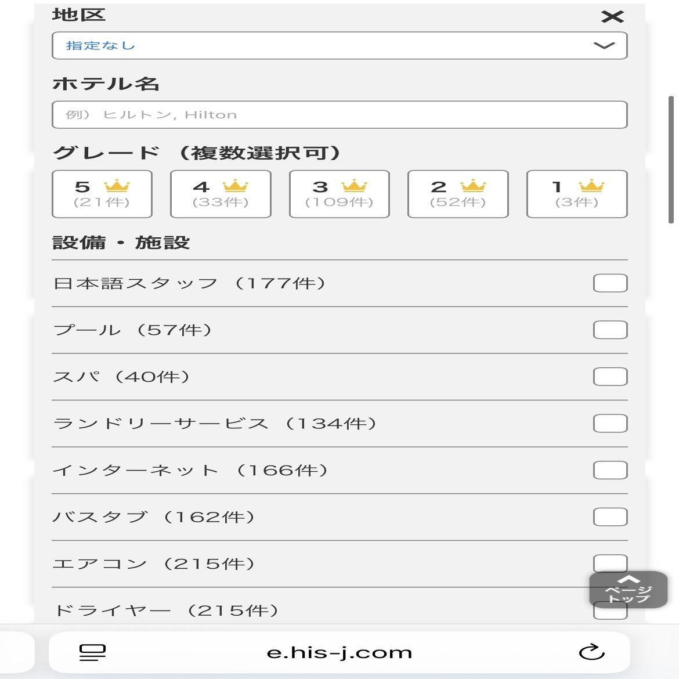Toggle the ランドリーサービス checkbox
Viewport: 679px width, 679px height.
(x=610, y=424)
